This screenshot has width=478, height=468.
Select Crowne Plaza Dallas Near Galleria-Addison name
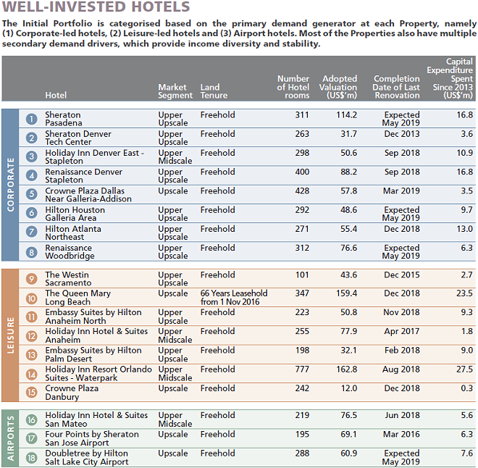[x=88, y=195]
